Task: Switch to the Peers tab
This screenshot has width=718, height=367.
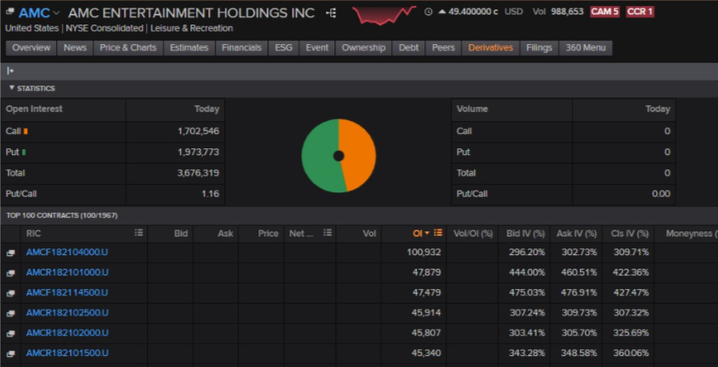Action: point(443,47)
